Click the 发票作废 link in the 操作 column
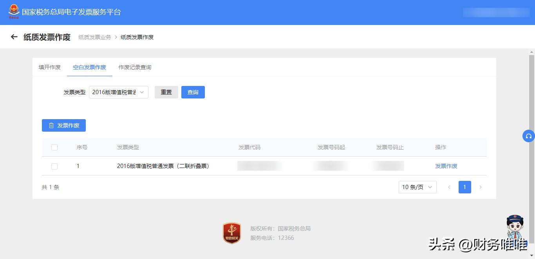 (446, 166)
